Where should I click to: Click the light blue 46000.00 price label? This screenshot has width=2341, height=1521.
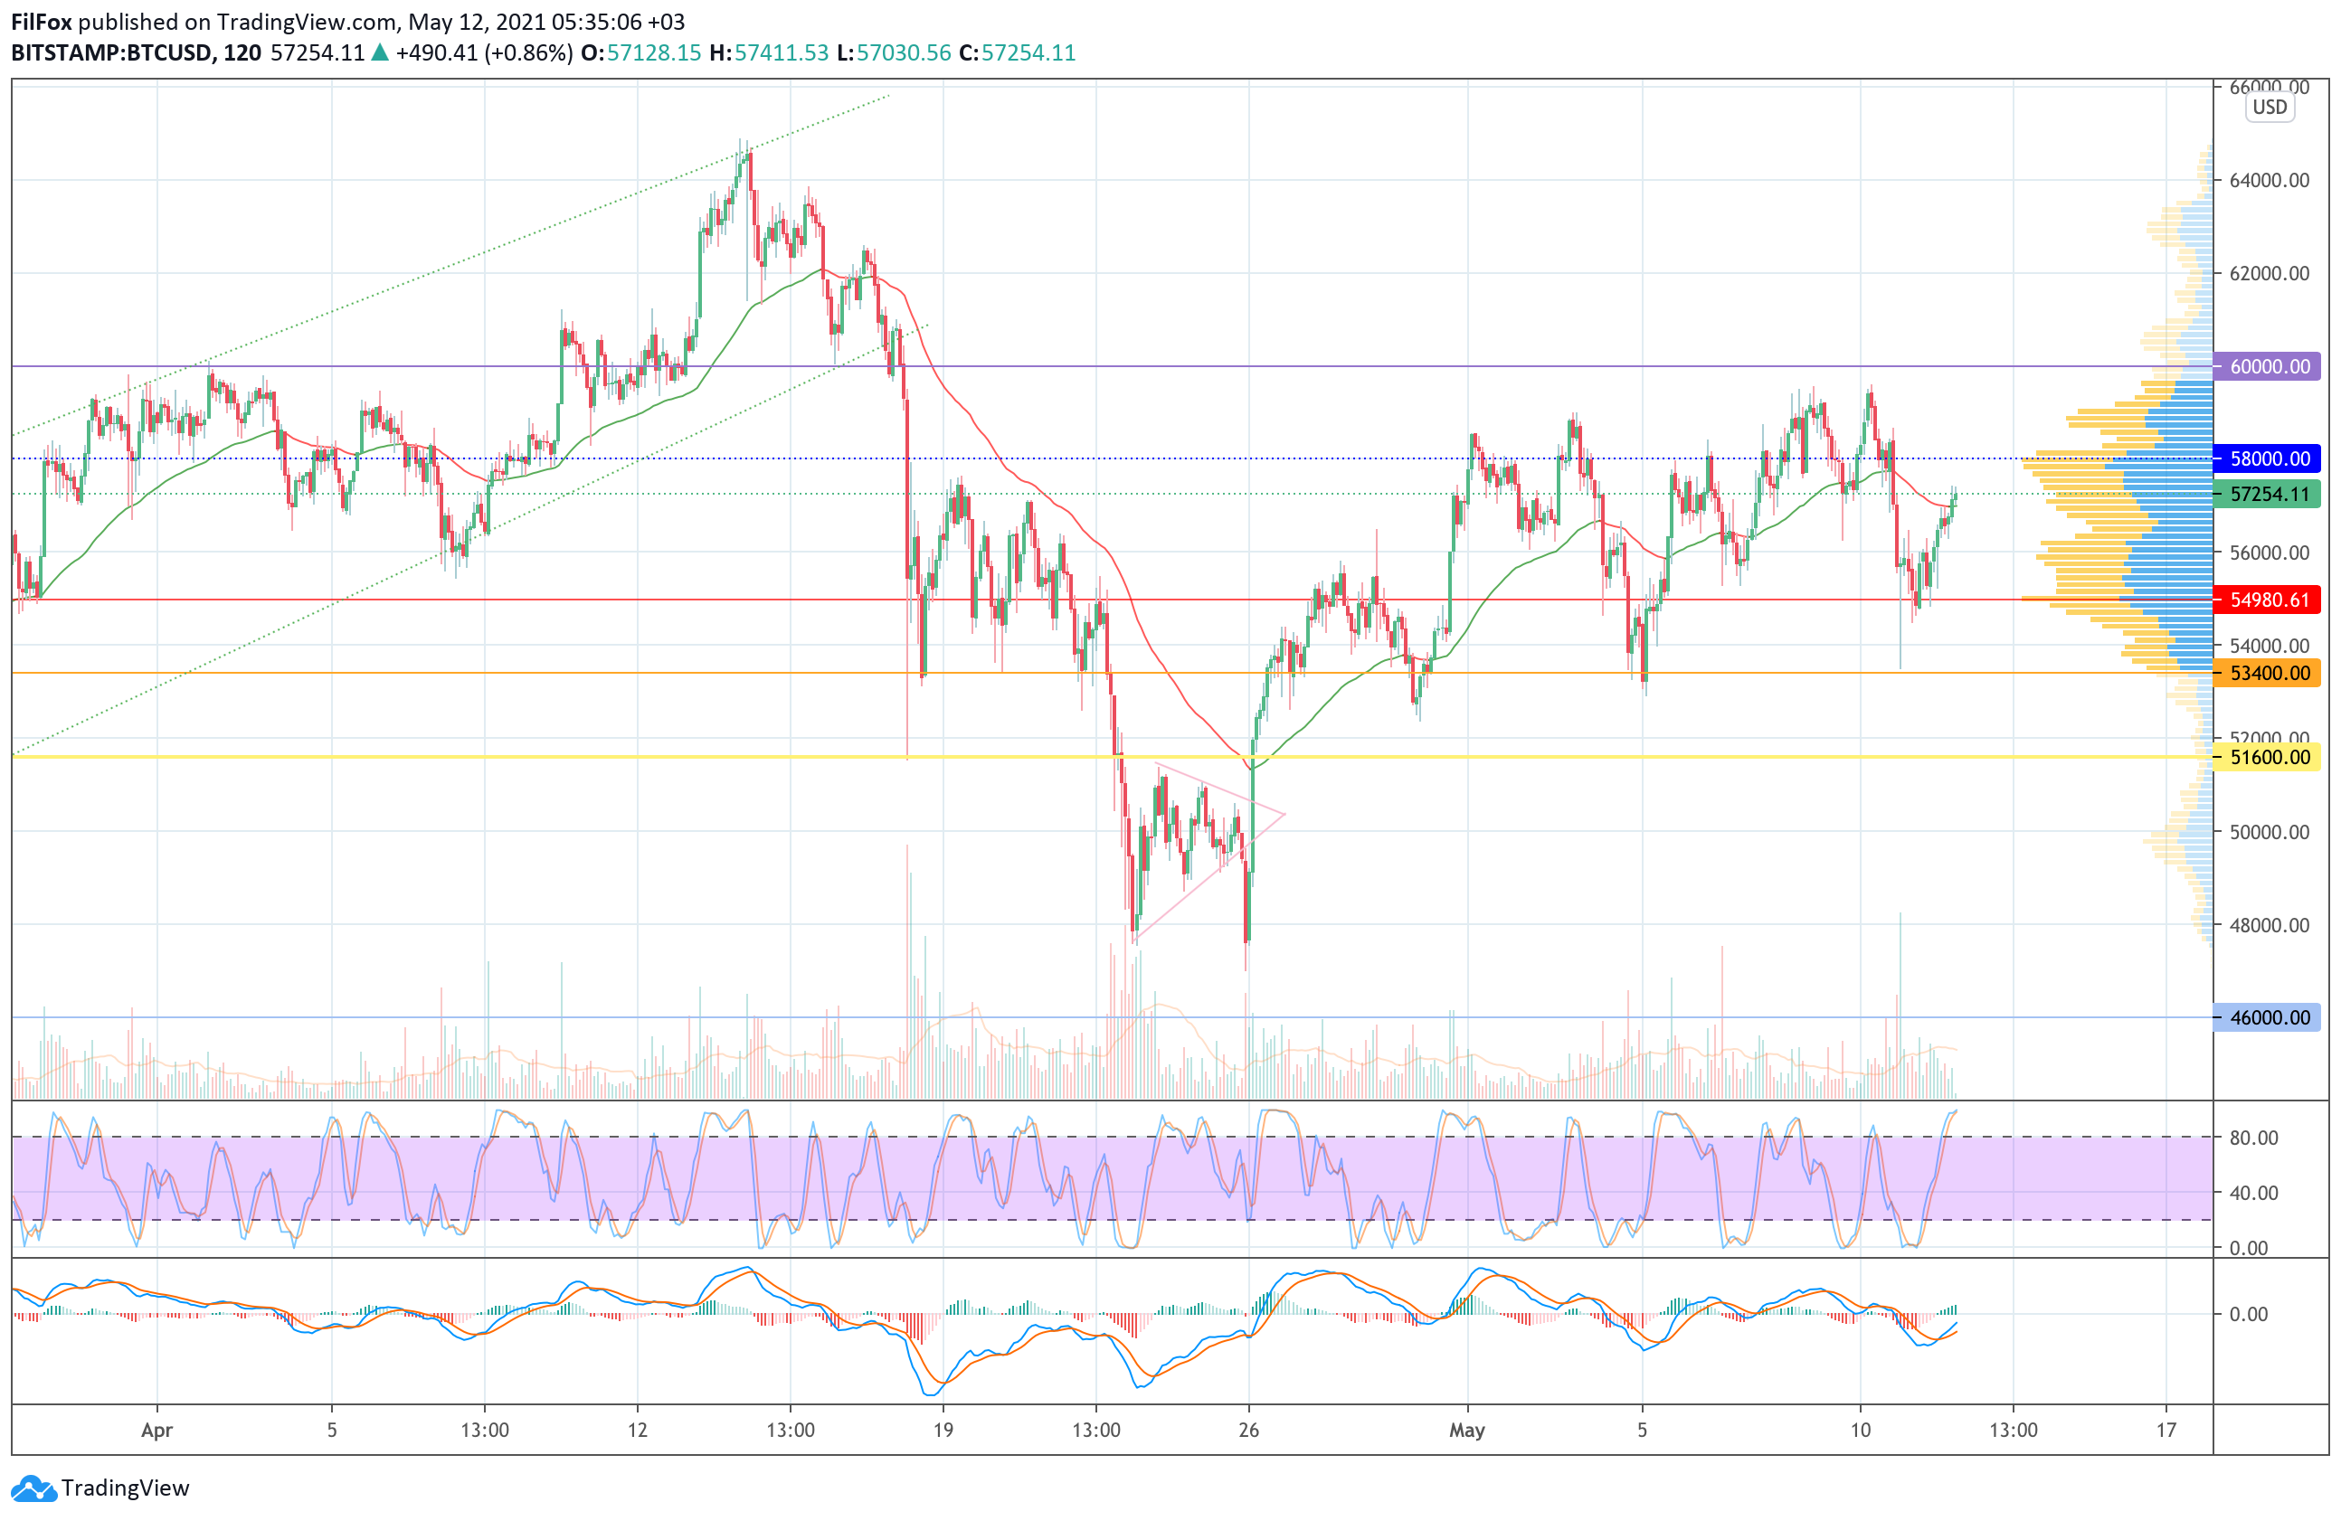[x=2267, y=1017]
